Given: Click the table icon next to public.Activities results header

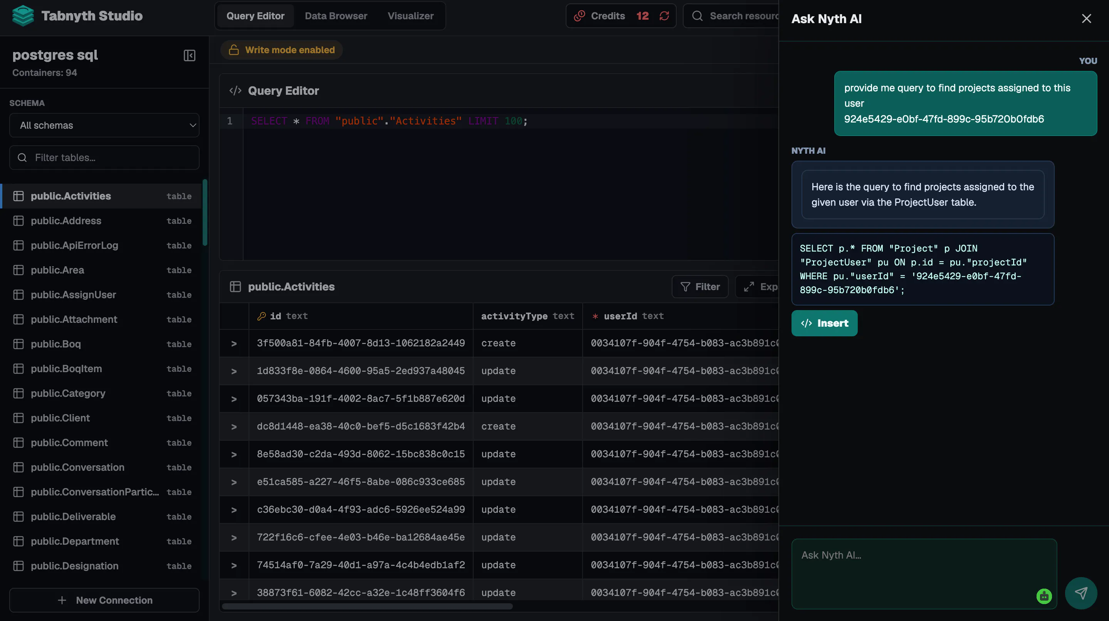Looking at the screenshot, I should pos(235,287).
